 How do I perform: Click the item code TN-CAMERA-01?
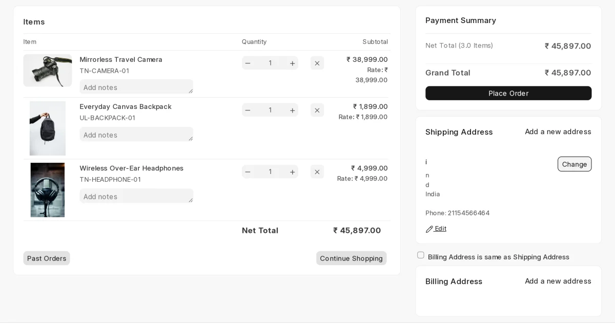(104, 71)
